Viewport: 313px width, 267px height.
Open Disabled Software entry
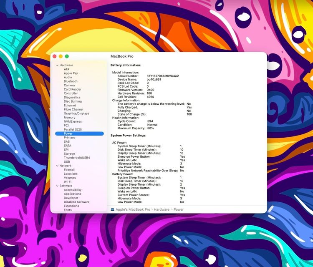[77, 202]
